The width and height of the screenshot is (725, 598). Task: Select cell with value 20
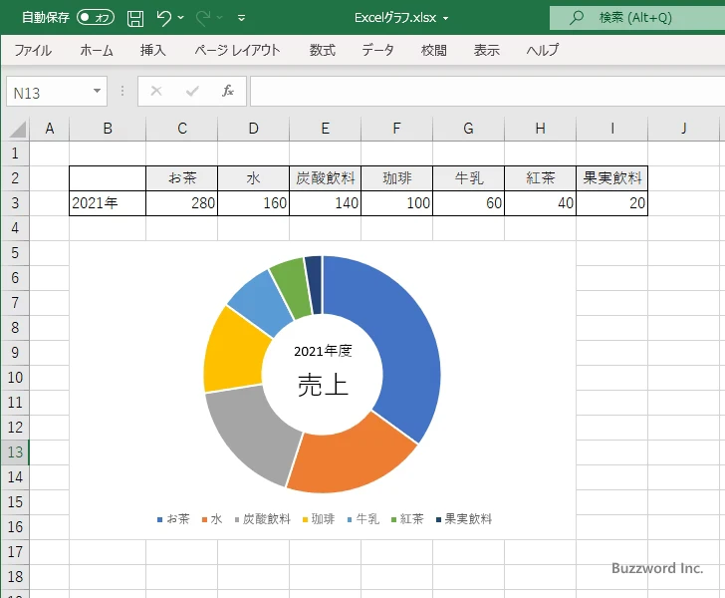coord(612,203)
